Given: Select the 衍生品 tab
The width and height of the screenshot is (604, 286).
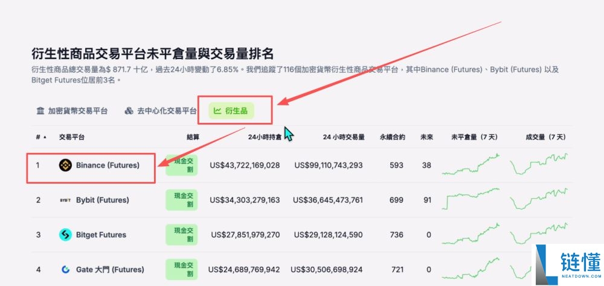Looking at the screenshot, I should pos(231,111).
